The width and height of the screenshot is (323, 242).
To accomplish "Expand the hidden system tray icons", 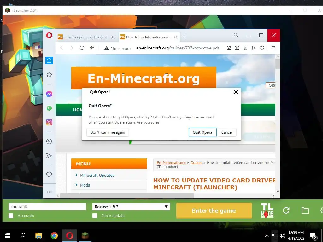I will coord(267,236).
